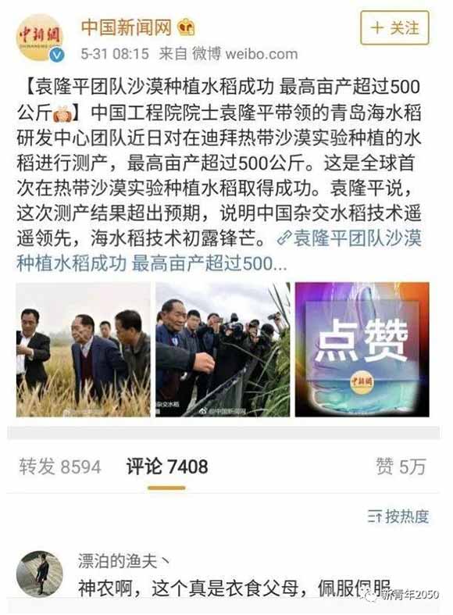Screen dimensions: 453x615
Task: Switch to 评论 7408 tab
Action: [x=167, y=467]
